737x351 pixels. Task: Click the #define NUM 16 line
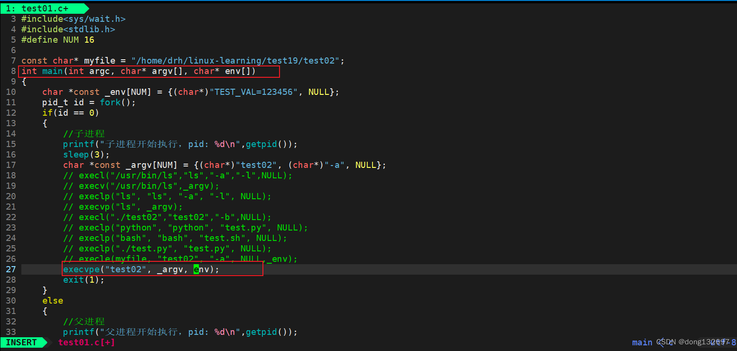coord(57,40)
